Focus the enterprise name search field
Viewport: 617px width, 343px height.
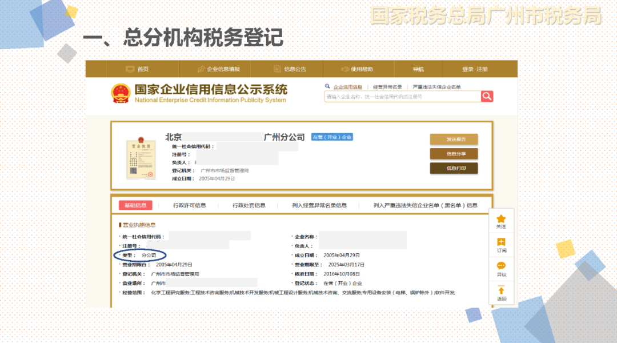point(403,97)
